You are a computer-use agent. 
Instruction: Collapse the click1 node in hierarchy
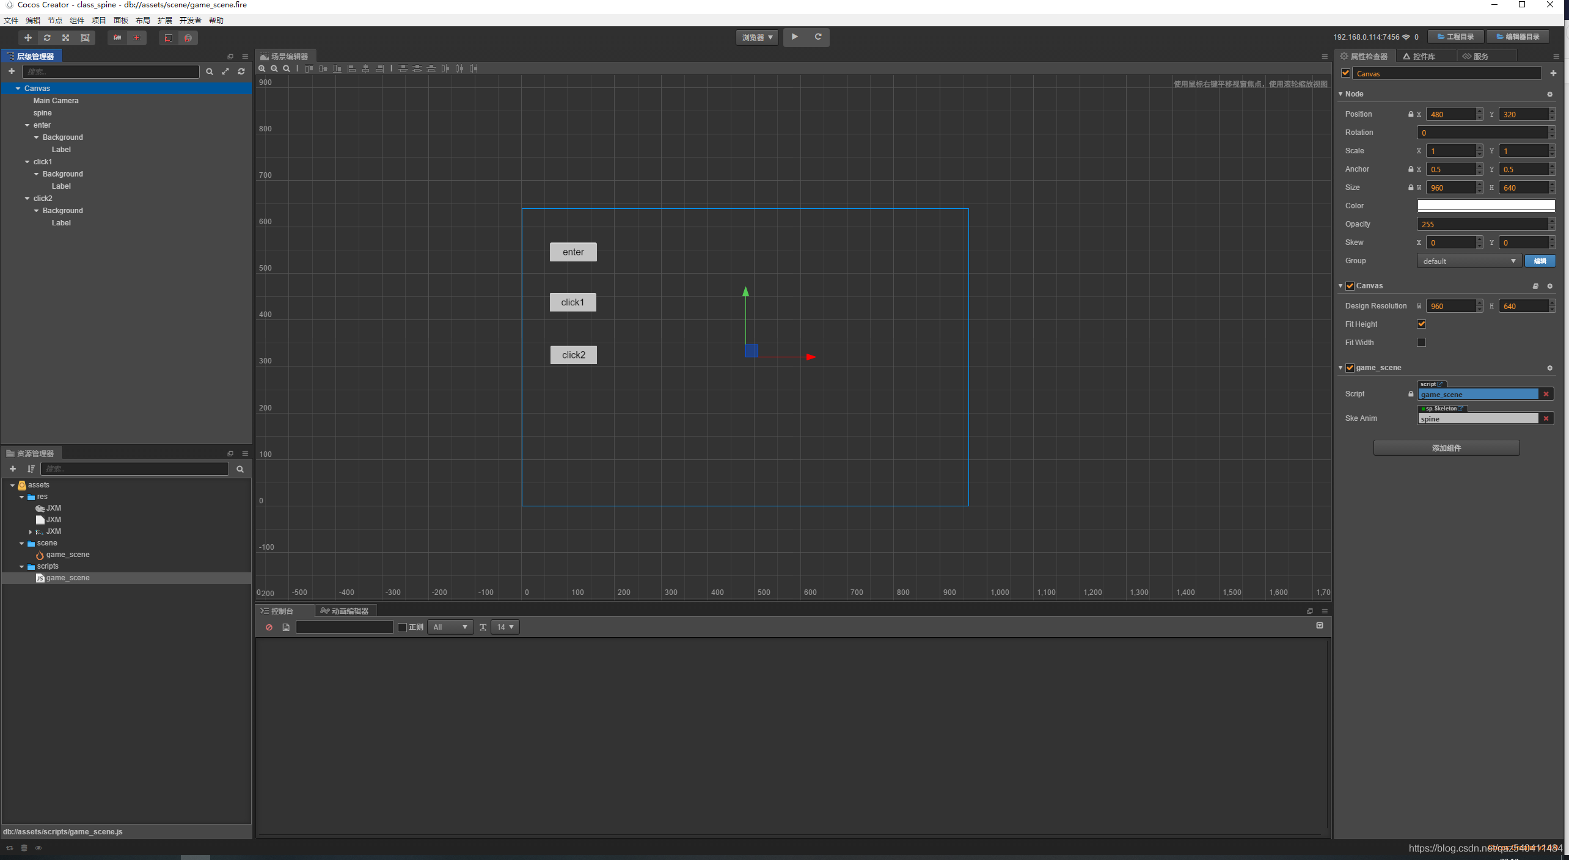click(x=27, y=162)
